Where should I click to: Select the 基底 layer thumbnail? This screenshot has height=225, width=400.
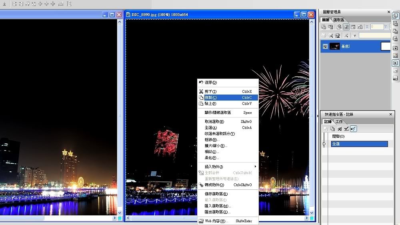[x=334, y=46]
